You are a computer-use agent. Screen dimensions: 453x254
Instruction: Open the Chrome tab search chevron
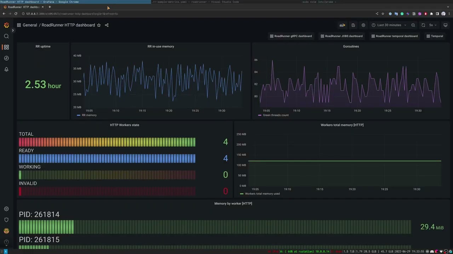pyautogui.click(x=448, y=7)
